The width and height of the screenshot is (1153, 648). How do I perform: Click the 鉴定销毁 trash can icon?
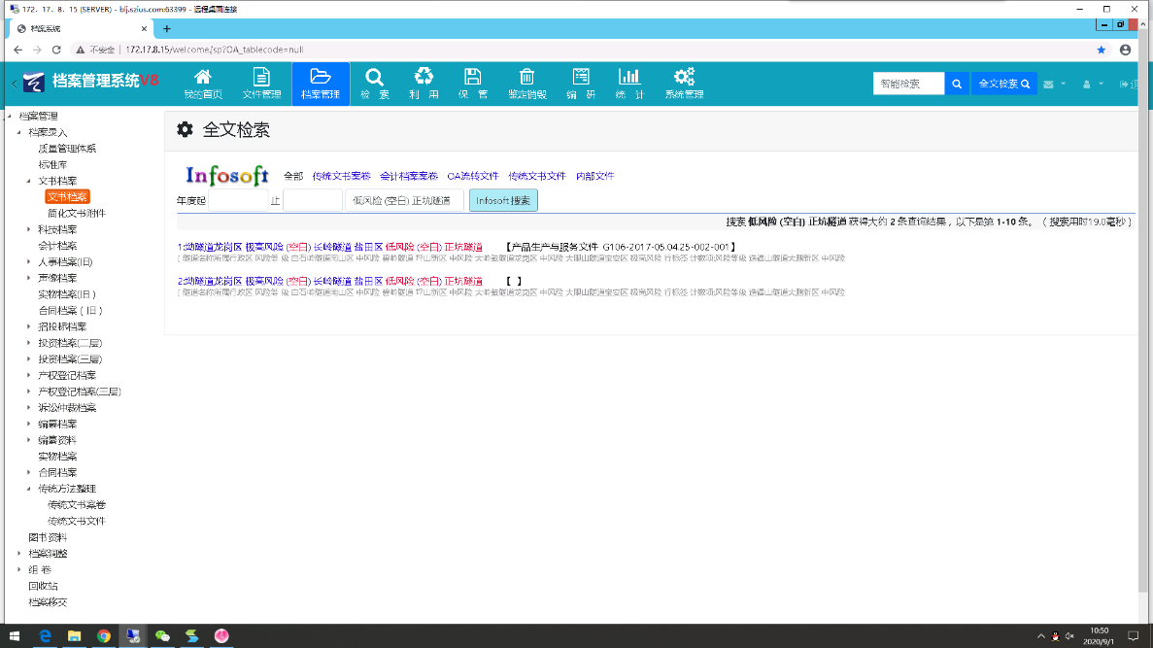(x=526, y=77)
